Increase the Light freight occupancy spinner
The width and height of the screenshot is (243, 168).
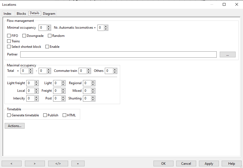click(36, 82)
